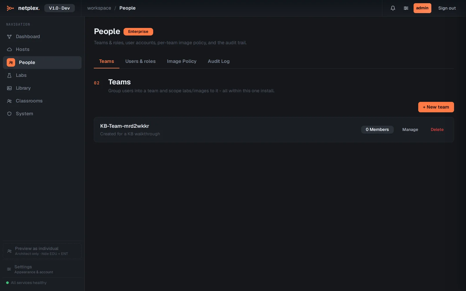Screen dimensions: 466x291
Task: Click the workspace breadcrumb link
Action: (x=99, y=8)
